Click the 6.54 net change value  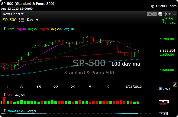[169, 19]
